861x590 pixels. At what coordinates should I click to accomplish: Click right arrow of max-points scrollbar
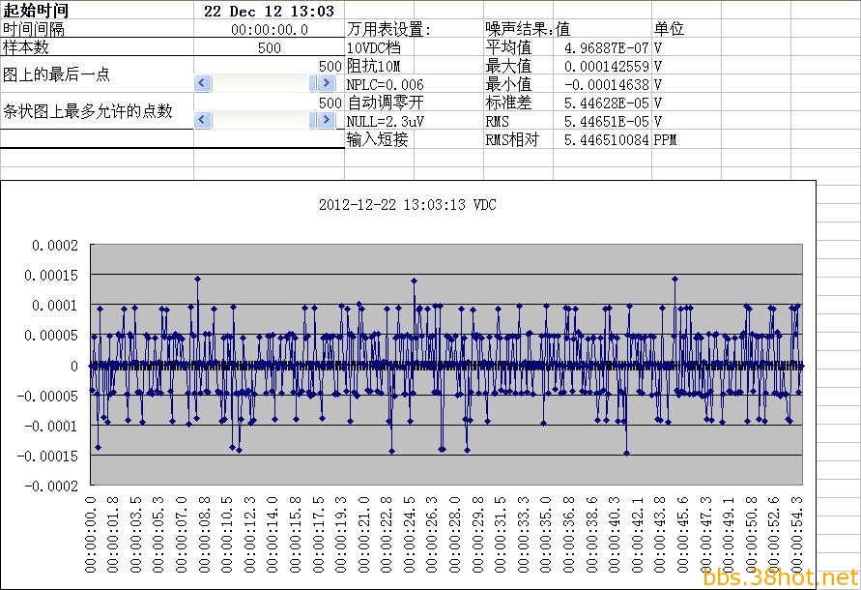coord(327,120)
